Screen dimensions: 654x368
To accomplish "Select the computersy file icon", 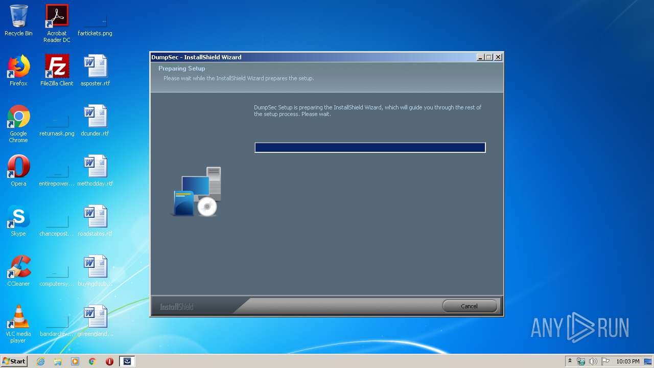I will coord(57,271).
